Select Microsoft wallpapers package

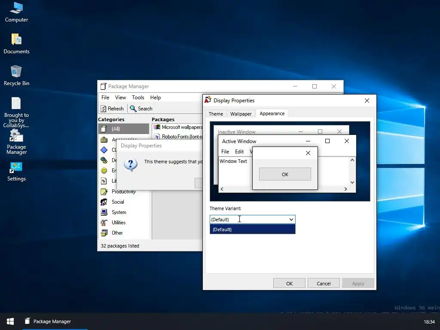178,127
